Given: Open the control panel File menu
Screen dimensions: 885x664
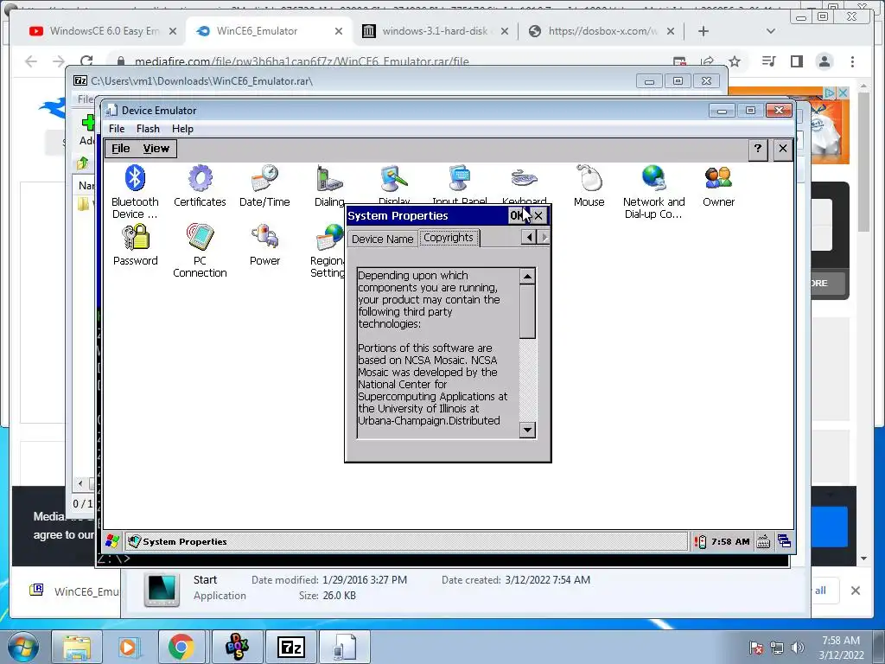Looking at the screenshot, I should click(x=121, y=149).
